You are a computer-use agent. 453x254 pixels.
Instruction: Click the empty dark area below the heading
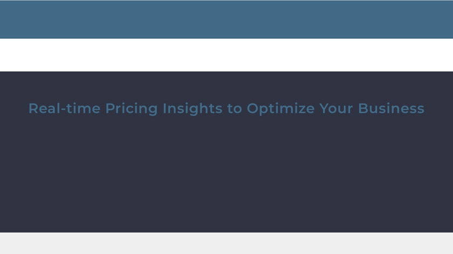[x=226, y=178]
